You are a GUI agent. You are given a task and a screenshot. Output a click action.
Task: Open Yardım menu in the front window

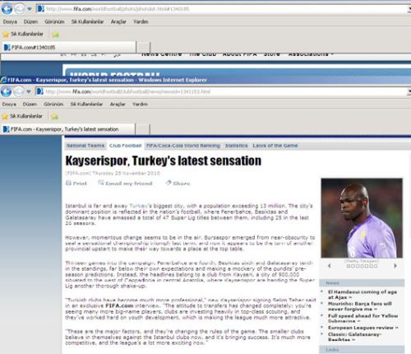coord(140,104)
